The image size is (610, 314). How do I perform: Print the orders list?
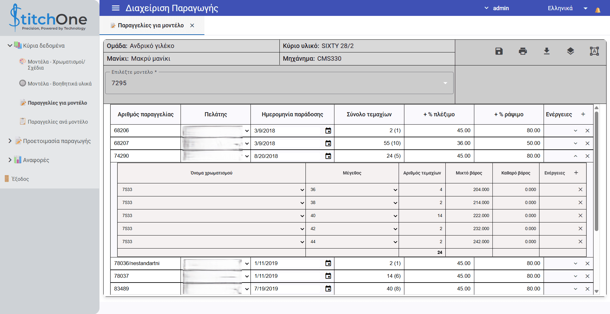click(x=523, y=51)
